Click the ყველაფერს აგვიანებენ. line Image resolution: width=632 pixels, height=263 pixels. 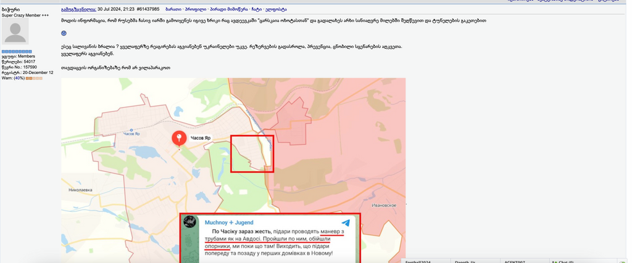(x=88, y=54)
